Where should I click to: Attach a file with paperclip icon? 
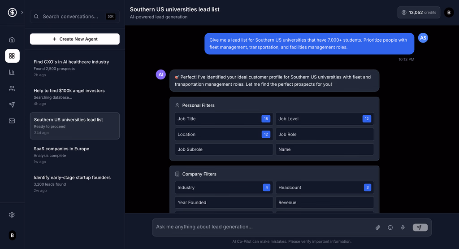[x=378, y=227]
